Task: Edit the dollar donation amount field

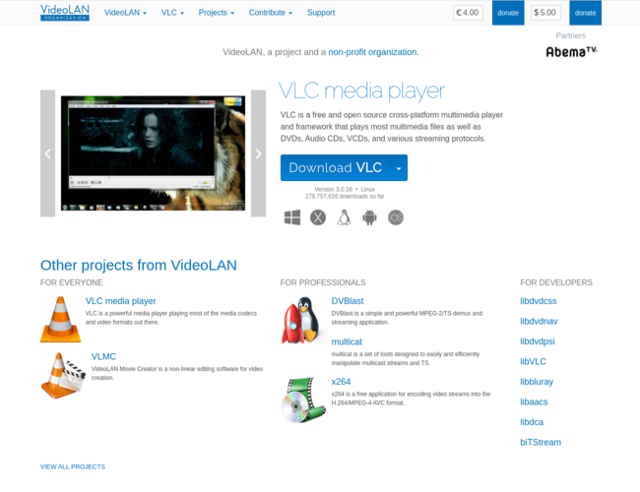Action: pyautogui.click(x=545, y=13)
